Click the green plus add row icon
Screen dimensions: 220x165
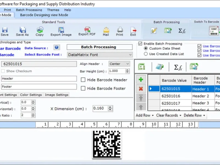point(141,80)
